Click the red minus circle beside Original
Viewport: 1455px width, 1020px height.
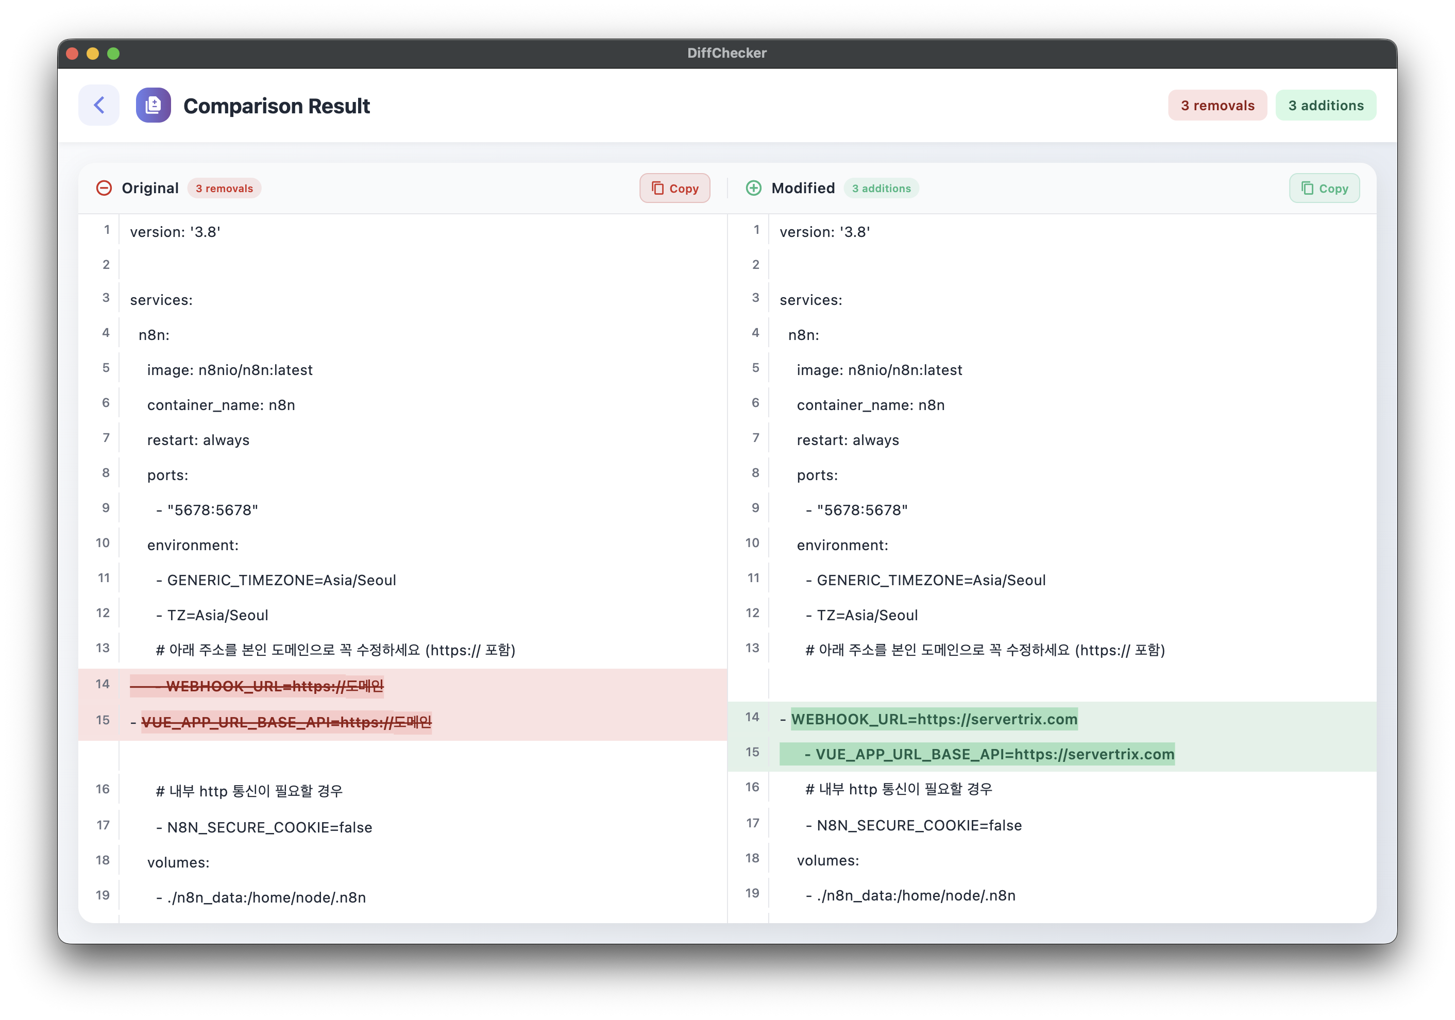(x=104, y=188)
